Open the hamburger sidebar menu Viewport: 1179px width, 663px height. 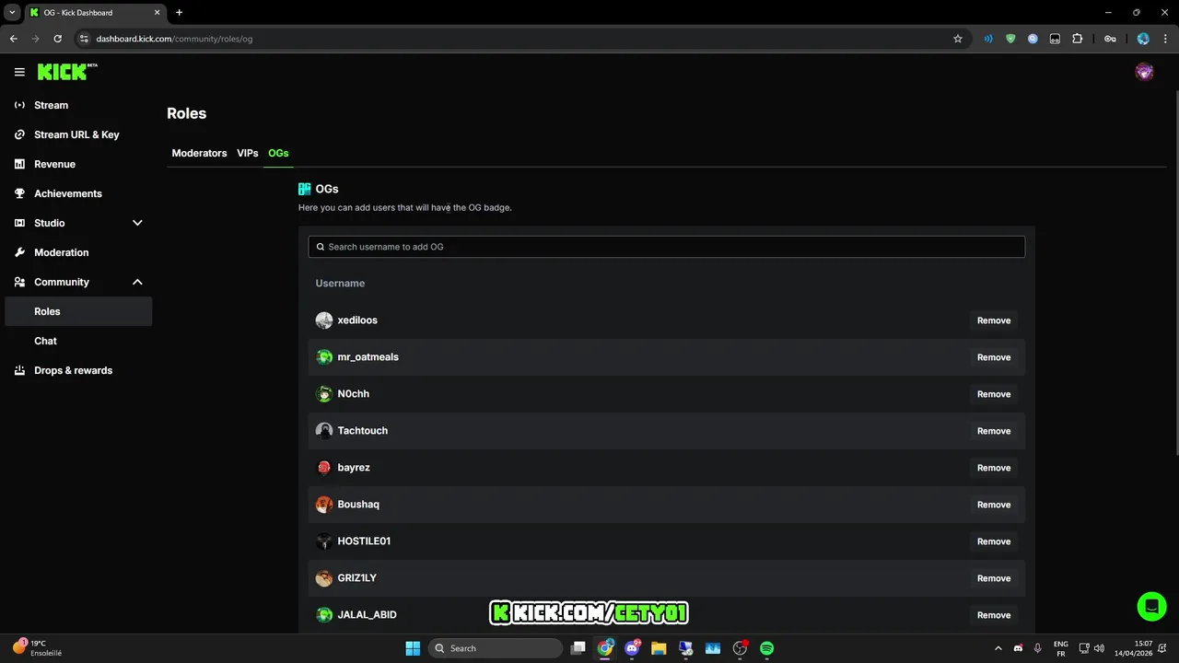pyautogui.click(x=19, y=72)
